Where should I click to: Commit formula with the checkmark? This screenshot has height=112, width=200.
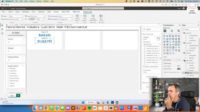click(10, 25)
